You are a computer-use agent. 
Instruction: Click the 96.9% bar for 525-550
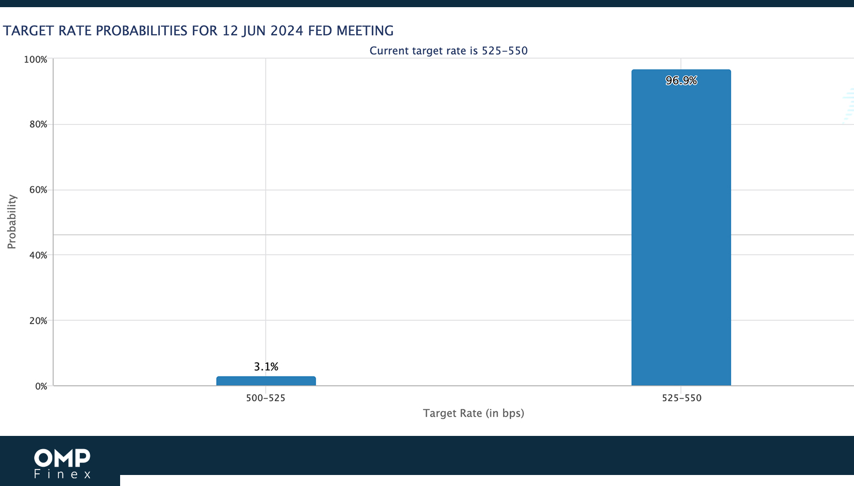681,227
